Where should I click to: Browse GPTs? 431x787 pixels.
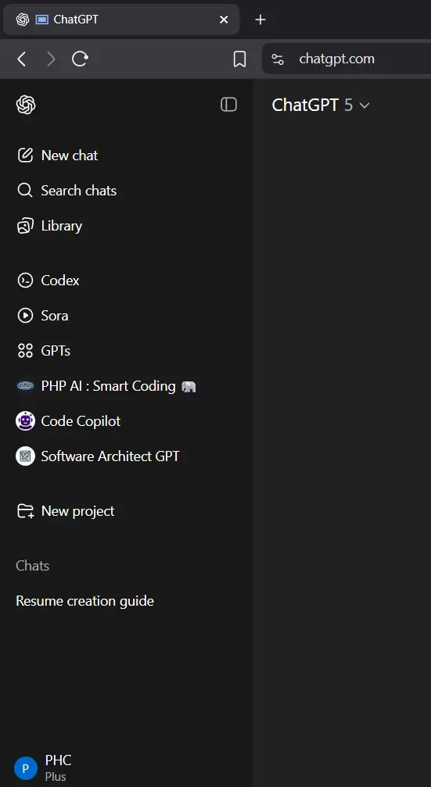(x=127, y=350)
